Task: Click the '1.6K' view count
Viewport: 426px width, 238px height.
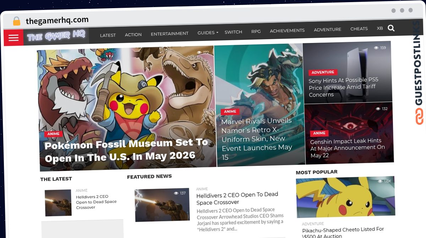Action: tap(388, 181)
